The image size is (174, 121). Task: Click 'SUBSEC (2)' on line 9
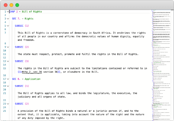click(22, 47)
